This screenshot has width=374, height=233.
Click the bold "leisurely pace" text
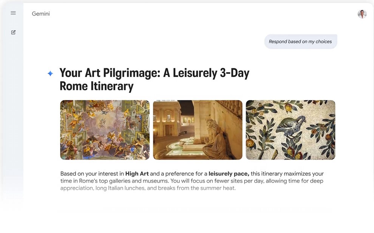[229, 174]
